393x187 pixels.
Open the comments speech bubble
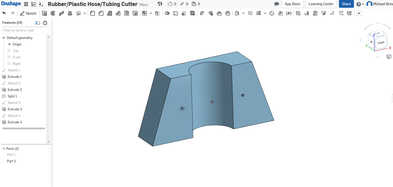click(x=277, y=4)
